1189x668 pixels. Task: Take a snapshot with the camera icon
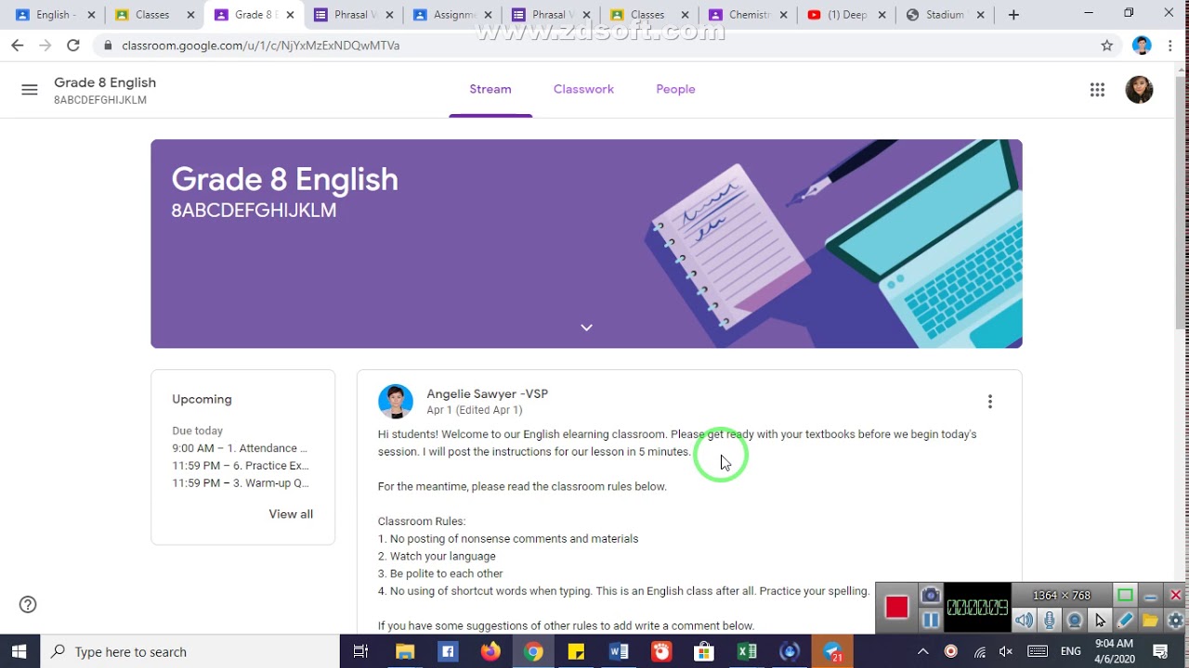click(x=931, y=596)
